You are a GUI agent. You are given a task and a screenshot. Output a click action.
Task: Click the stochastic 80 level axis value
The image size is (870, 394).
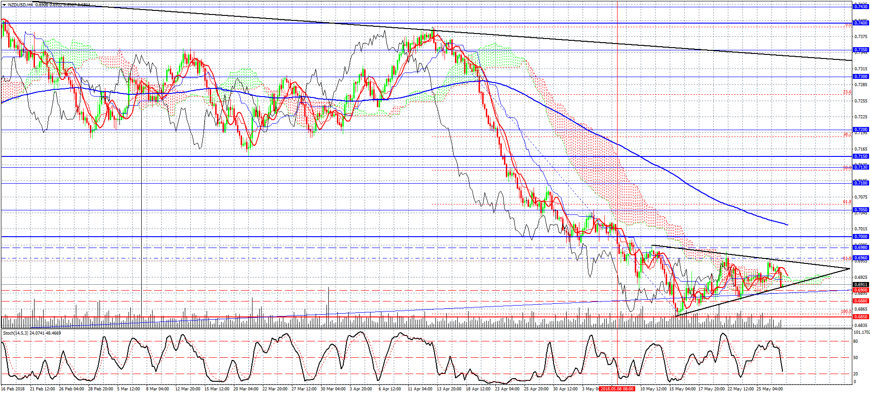tap(856, 341)
